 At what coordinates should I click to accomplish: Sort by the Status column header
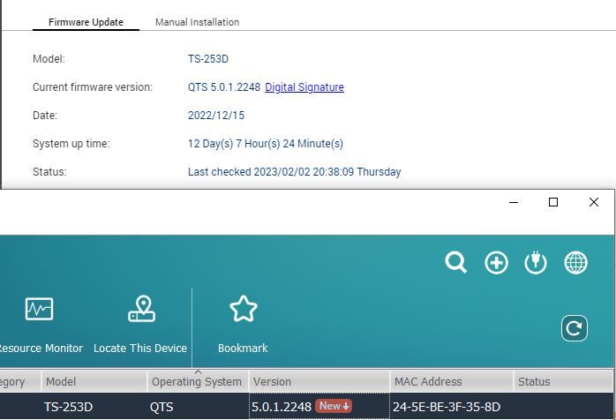coord(564,381)
